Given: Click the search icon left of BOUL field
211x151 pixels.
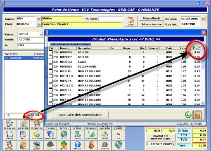Looking at the screenshot, I should click(x=29, y=115).
